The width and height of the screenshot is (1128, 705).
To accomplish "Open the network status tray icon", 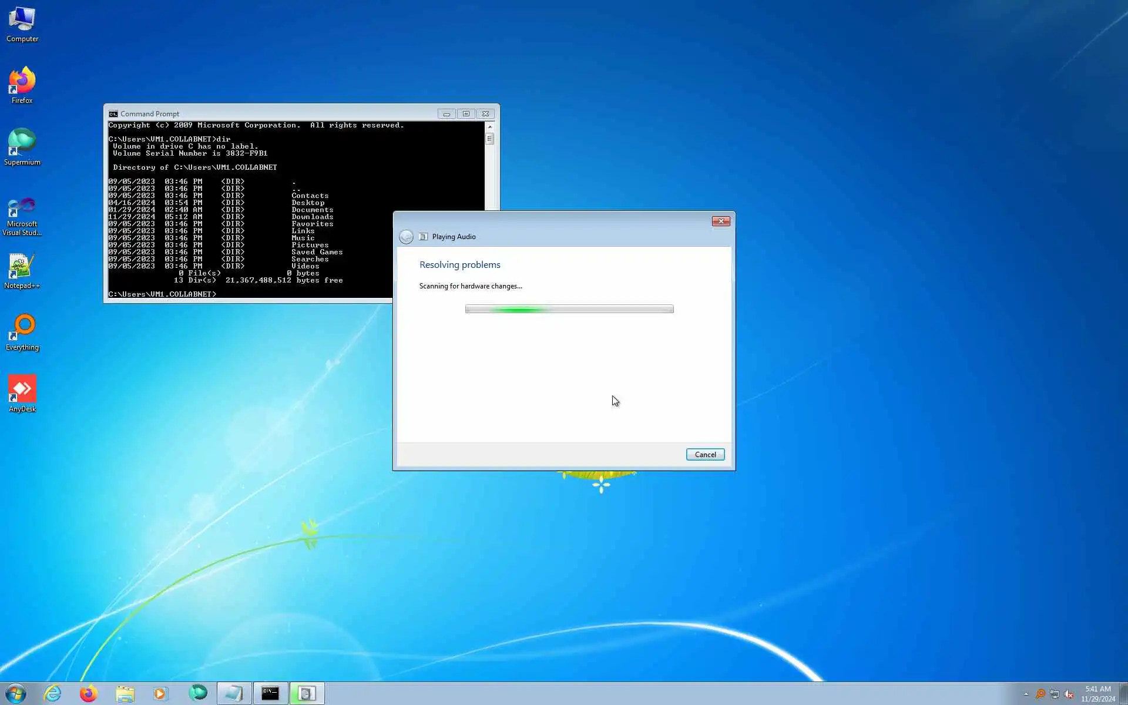I will [x=1055, y=694].
